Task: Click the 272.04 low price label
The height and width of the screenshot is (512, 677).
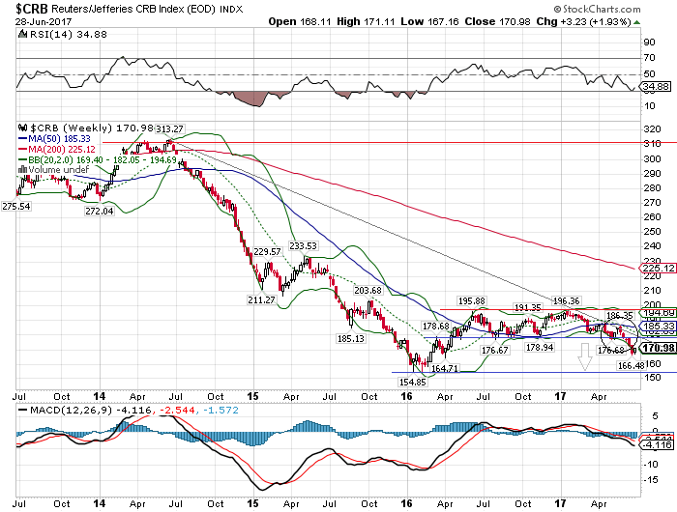Action: tap(100, 211)
